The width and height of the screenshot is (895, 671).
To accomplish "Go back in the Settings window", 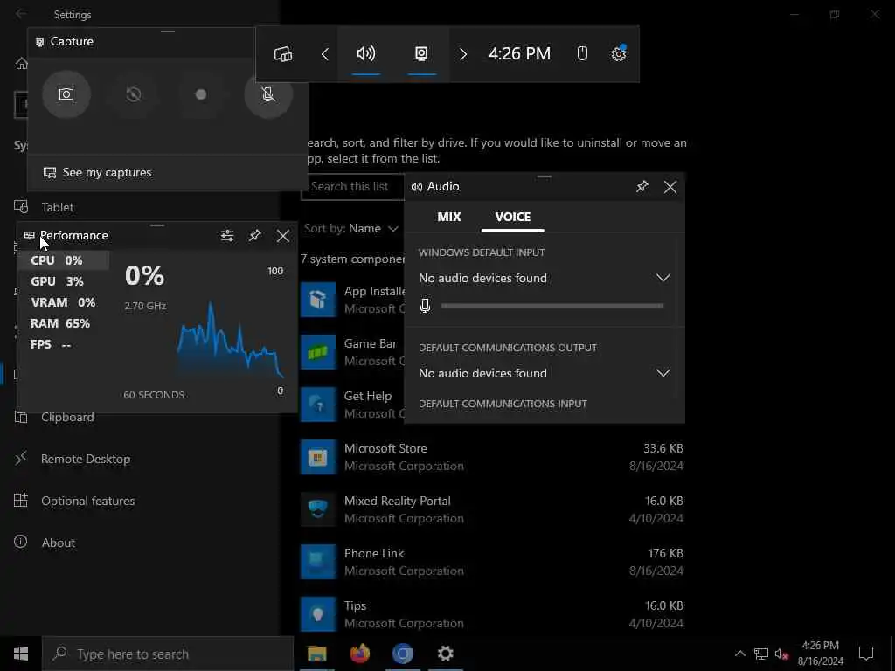I will tap(21, 14).
